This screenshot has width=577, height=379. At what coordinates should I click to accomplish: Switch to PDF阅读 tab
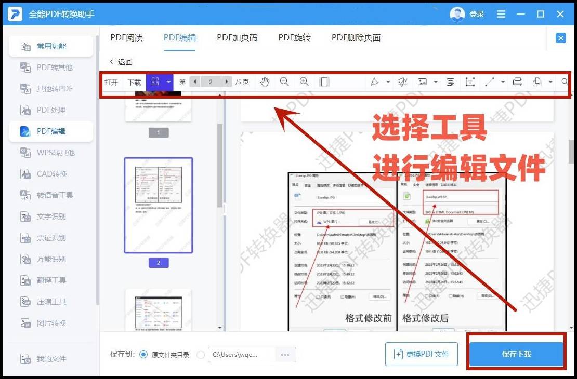[x=127, y=37]
